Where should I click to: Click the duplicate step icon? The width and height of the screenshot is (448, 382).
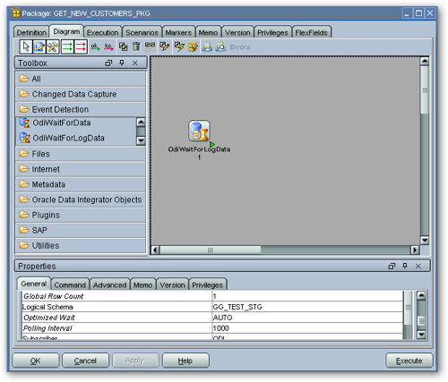123,47
